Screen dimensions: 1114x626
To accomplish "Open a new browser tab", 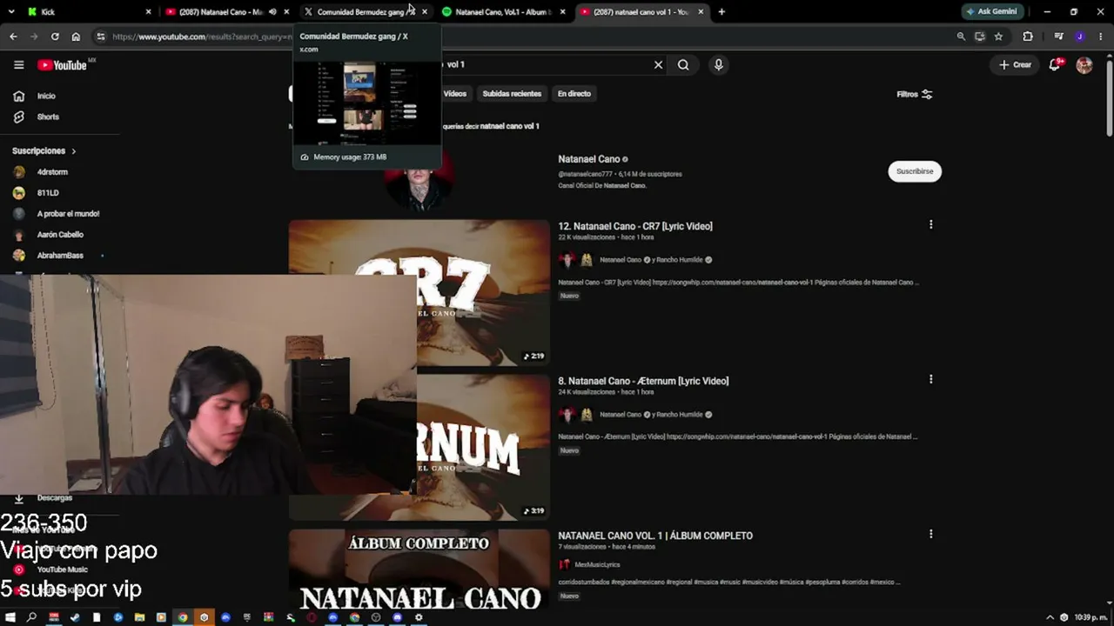I will click(x=721, y=12).
